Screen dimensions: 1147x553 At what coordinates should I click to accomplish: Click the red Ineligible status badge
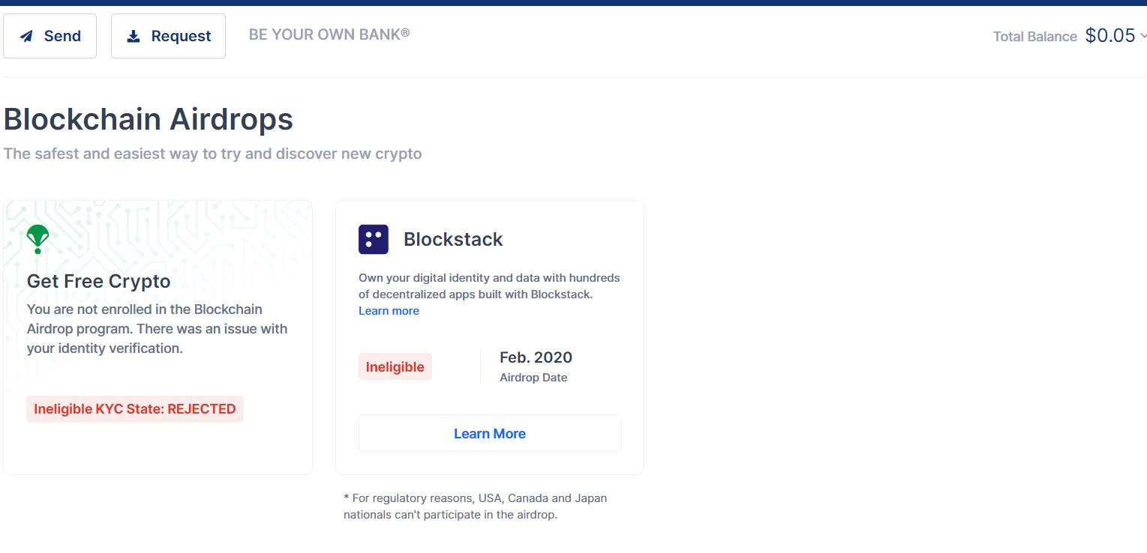395,366
